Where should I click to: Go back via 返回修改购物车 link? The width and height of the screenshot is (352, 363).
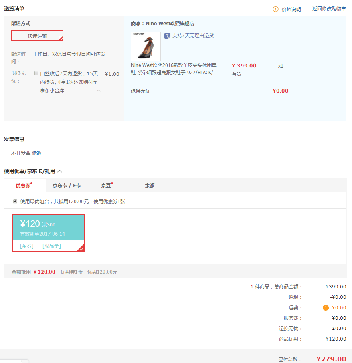tap(329, 9)
